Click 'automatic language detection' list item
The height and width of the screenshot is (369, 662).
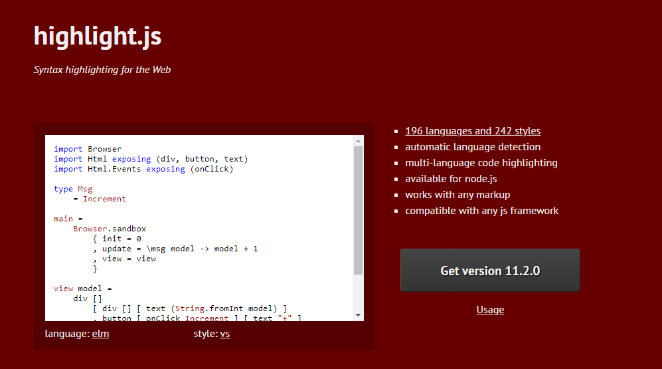(473, 147)
